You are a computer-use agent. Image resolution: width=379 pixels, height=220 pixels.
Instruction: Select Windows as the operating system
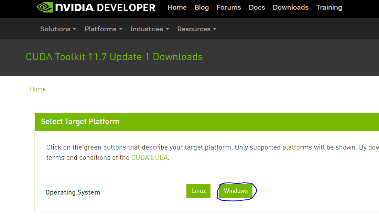coord(236,191)
